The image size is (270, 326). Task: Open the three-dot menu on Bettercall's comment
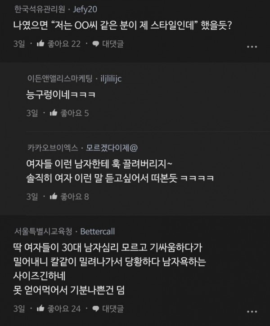click(252, 312)
